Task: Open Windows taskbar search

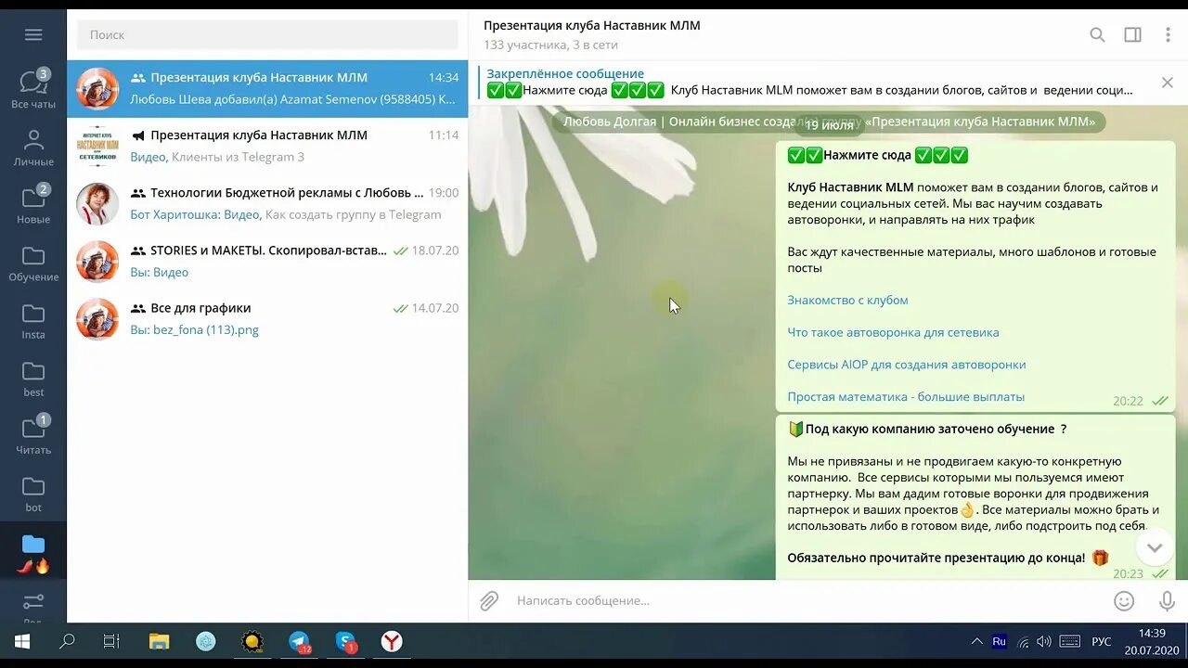Action: [67, 641]
